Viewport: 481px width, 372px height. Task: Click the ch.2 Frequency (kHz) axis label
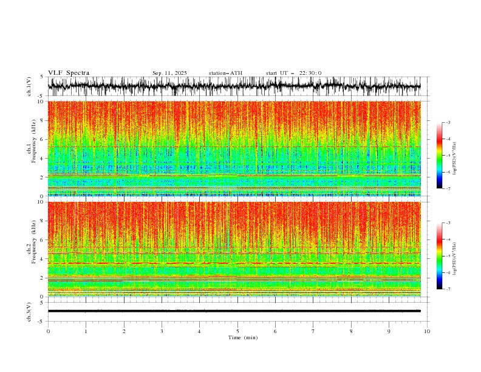point(31,242)
